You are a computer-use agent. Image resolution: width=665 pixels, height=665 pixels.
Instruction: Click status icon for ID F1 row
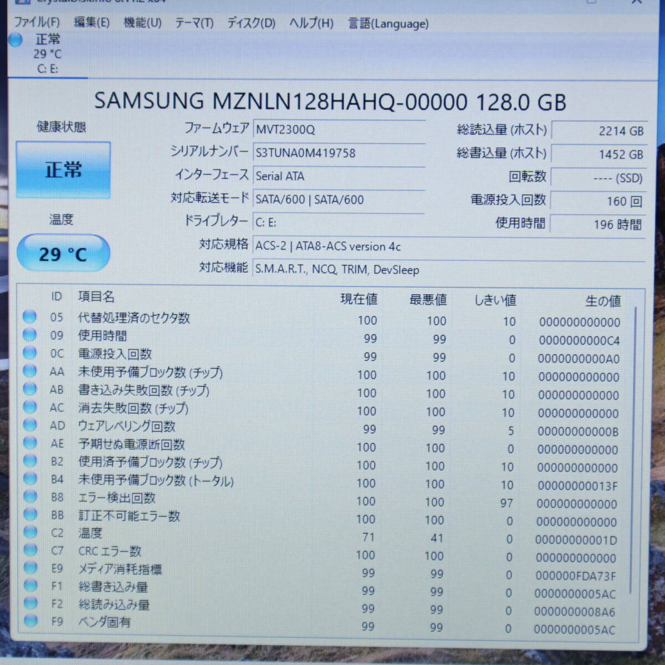pyautogui.click(x=30, y=585)
